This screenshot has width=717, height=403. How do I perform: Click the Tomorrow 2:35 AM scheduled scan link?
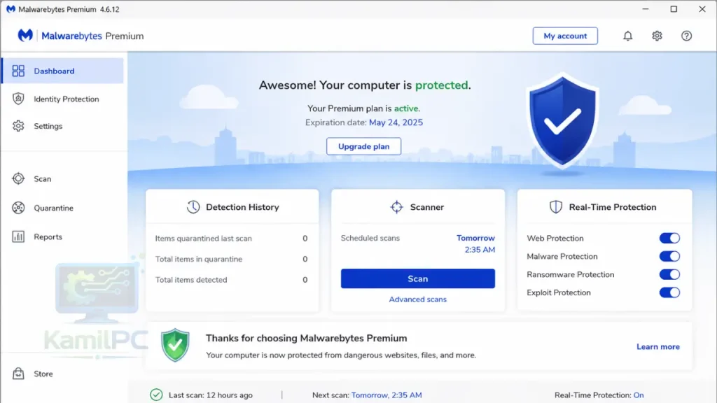point(475,243)
